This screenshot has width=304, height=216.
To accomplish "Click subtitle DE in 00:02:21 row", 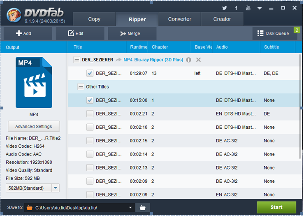I will coord(267,114).
